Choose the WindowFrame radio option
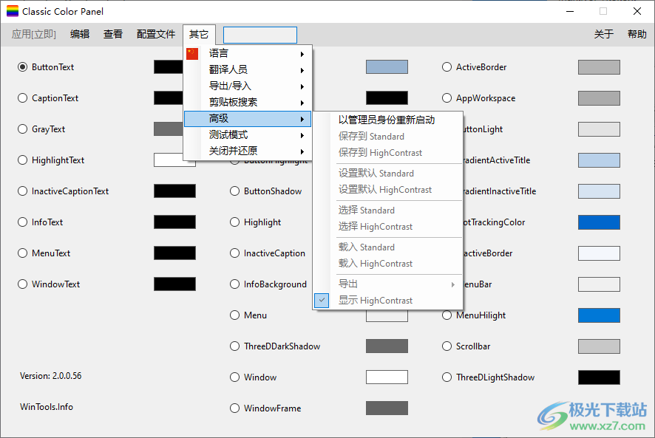 (x=234, y=408)
